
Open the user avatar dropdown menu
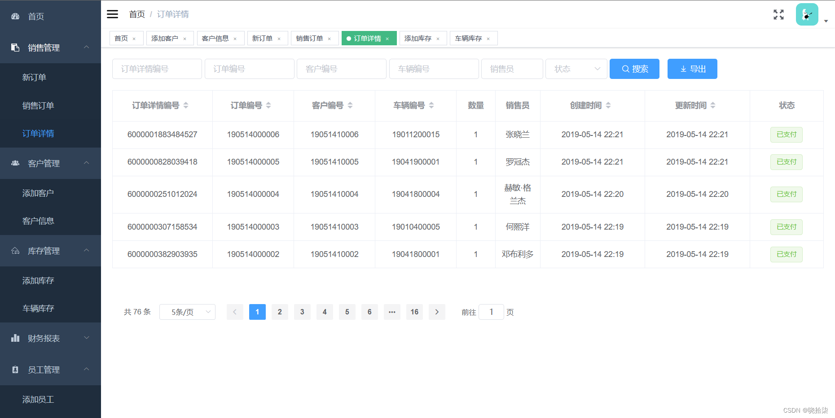[807, 14]
